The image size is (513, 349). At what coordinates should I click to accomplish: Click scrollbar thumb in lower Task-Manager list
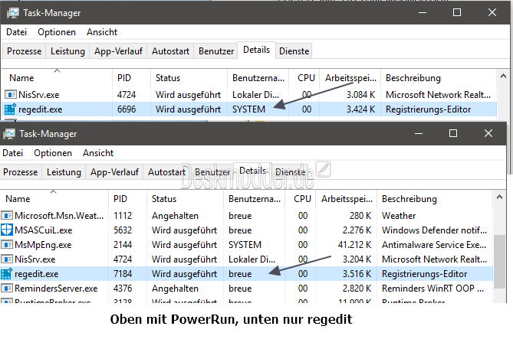pyautogui.click(x=499, y=262)
